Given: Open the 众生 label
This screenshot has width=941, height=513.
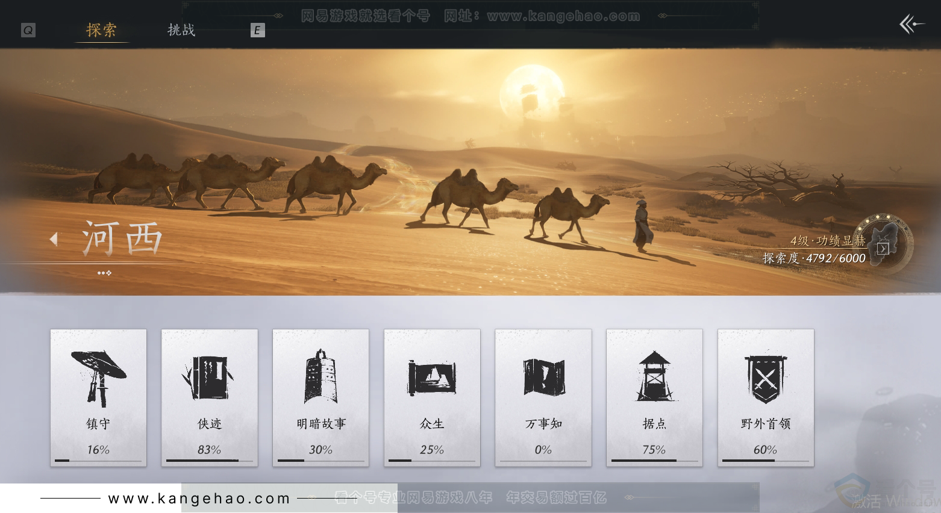Looking at the screenshot, I should pos(432,424).
